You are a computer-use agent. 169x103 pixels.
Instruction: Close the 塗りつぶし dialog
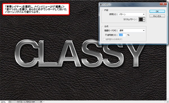click(x=163, y=4)
